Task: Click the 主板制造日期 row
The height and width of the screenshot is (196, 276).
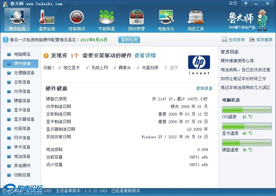Action: click(x=127, y=114)
